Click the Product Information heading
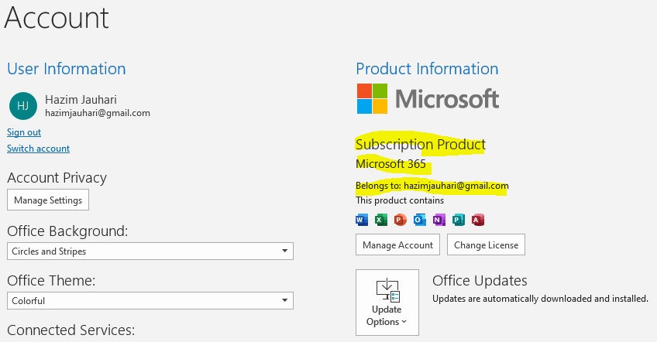The width and height of the screenshot is (657, 342). [x=427, y=69]
